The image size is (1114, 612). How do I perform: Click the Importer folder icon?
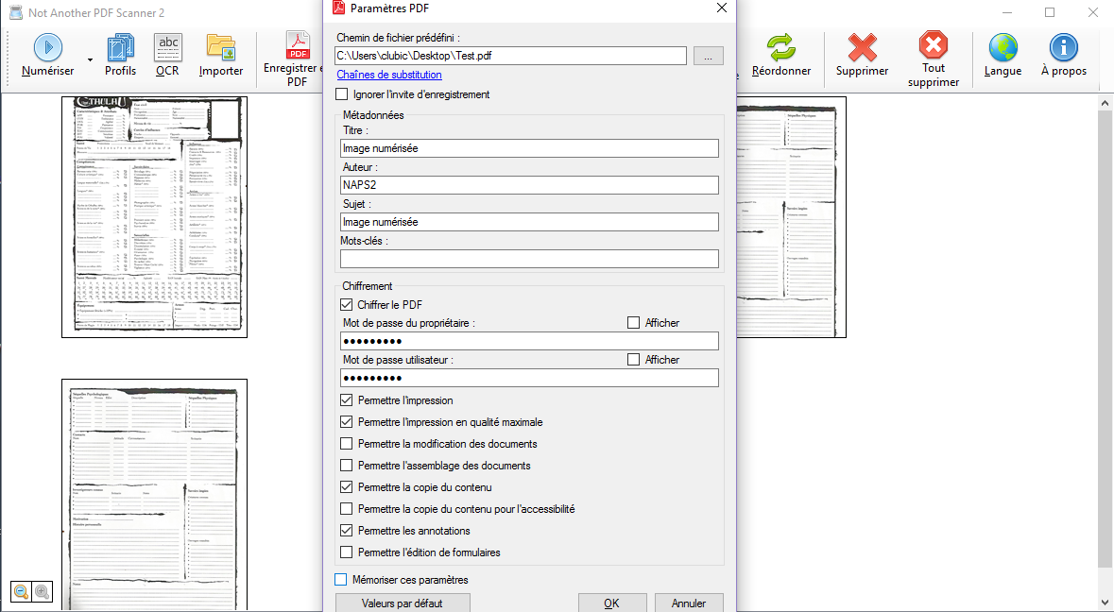pos(220,45)
